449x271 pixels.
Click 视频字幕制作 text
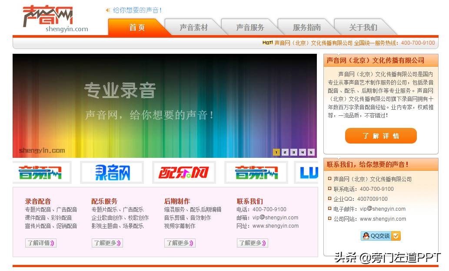point(180,226)
